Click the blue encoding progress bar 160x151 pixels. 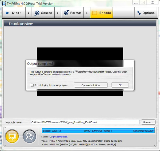pos(98,131)
